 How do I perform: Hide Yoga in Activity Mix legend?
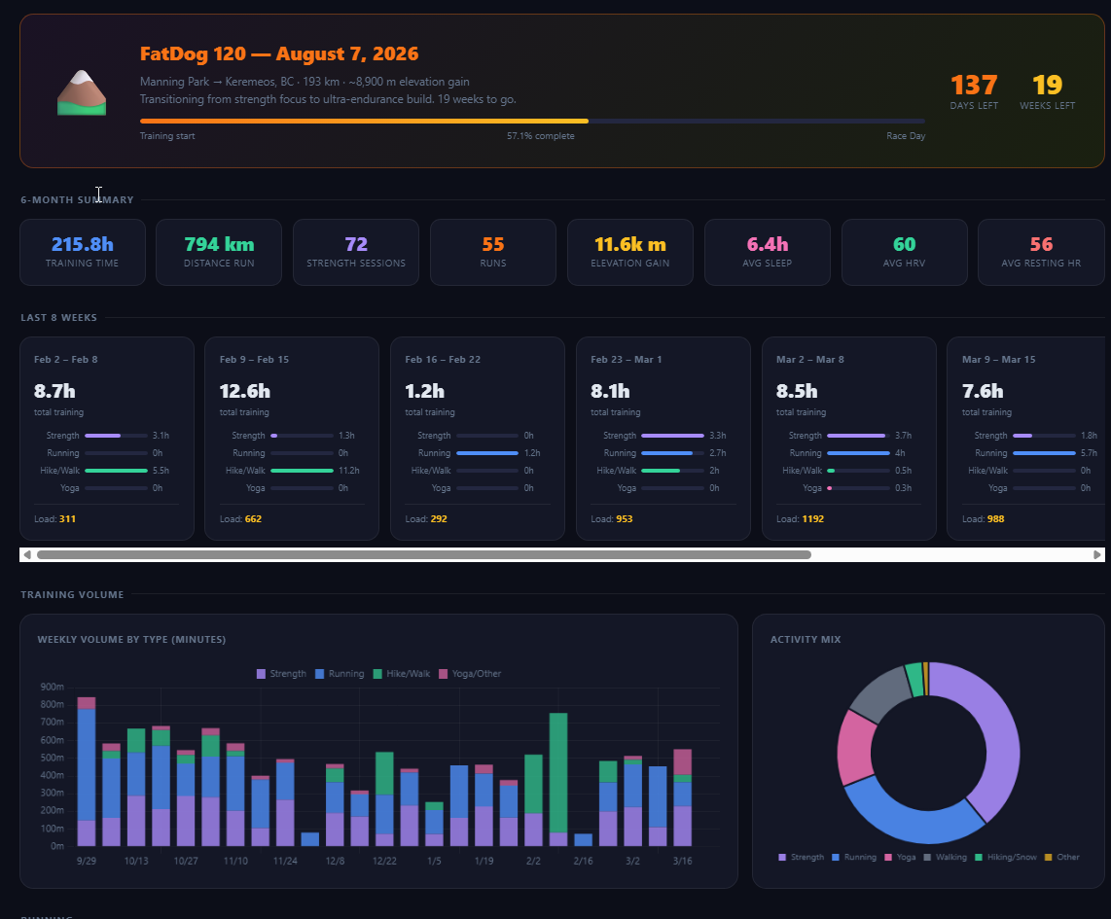[x=900, y=857]
